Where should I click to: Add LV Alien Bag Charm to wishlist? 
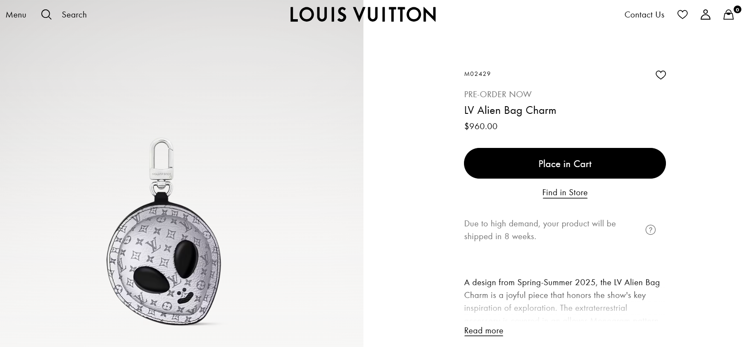pos(661,75)
